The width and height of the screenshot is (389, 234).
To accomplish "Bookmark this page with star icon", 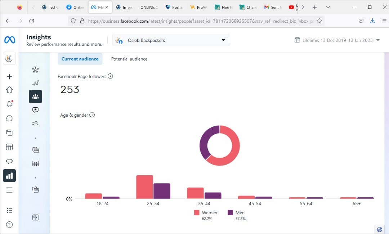I will (319, 21).
